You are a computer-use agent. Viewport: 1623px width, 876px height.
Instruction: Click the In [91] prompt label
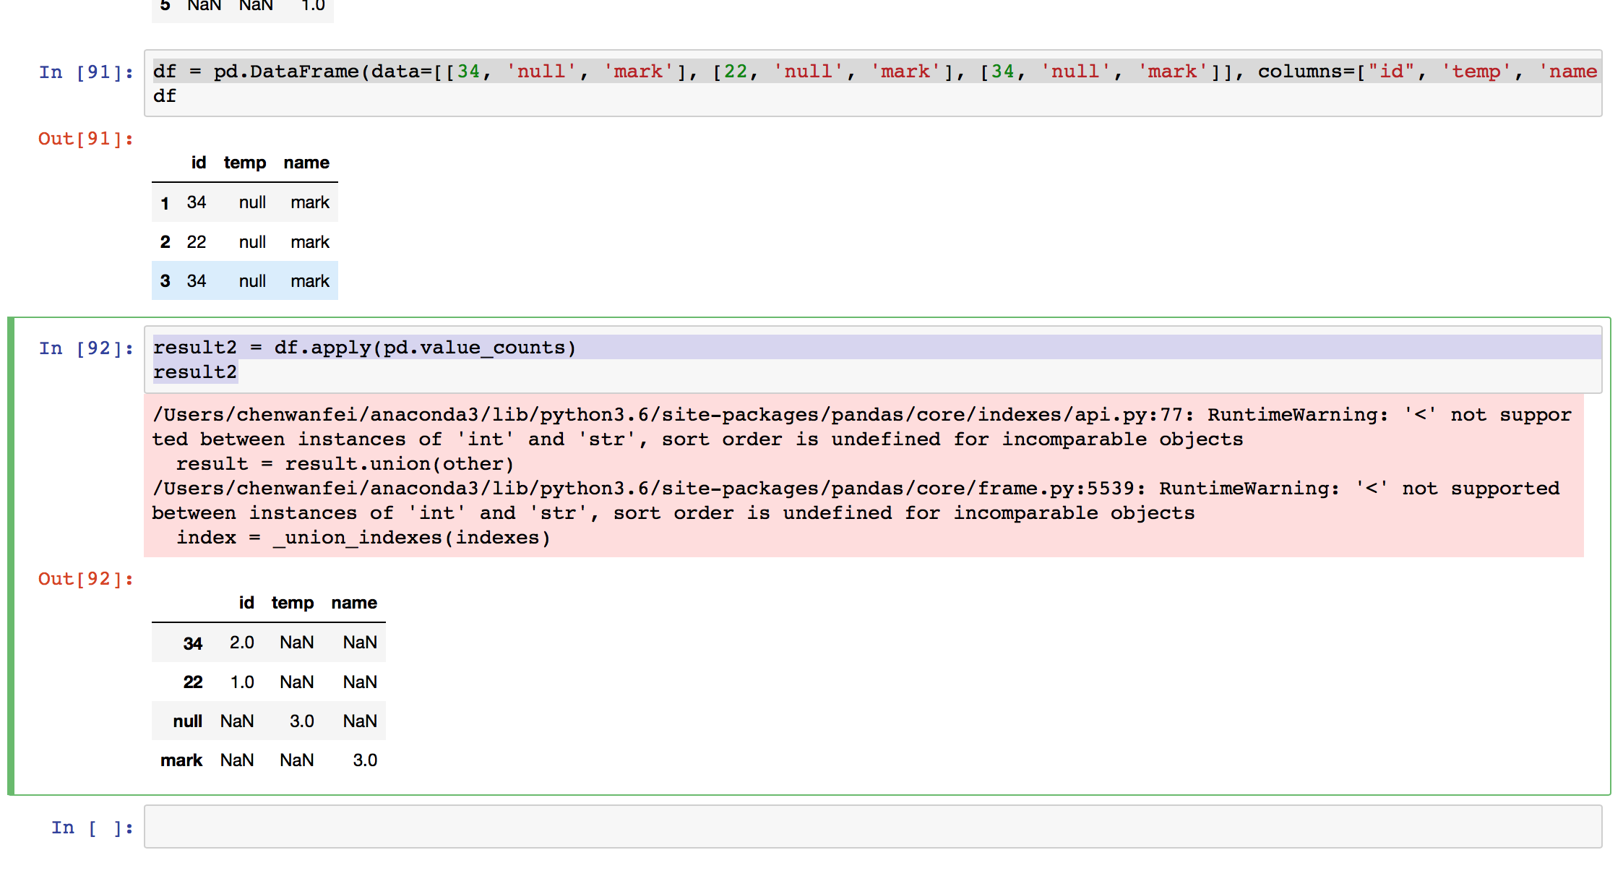[86, 72]
